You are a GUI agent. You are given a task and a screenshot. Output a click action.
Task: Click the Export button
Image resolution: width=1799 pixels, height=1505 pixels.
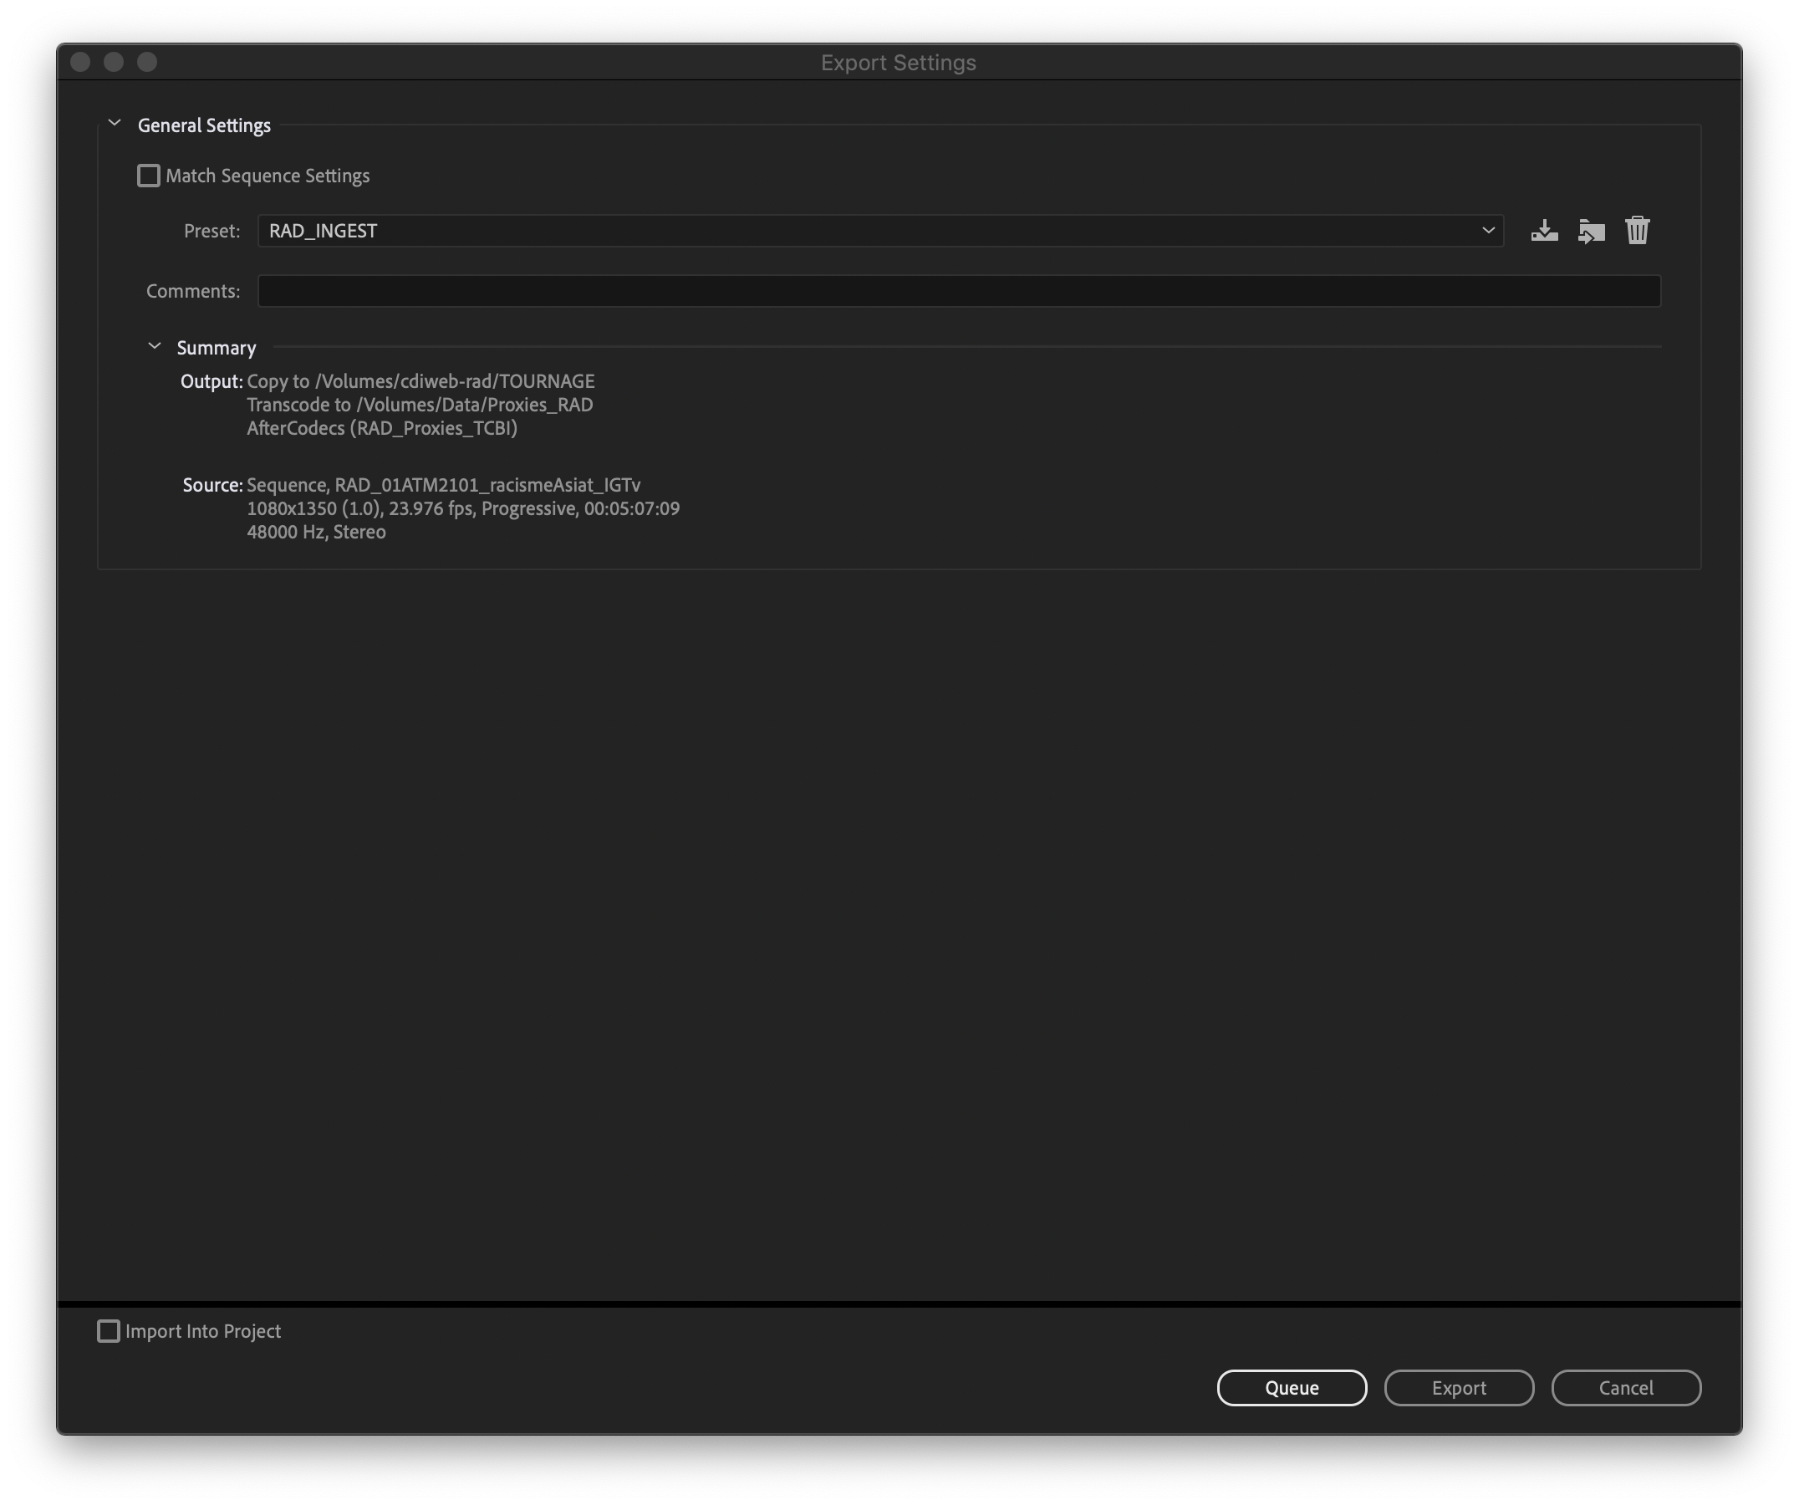tap(1459, 1388)
